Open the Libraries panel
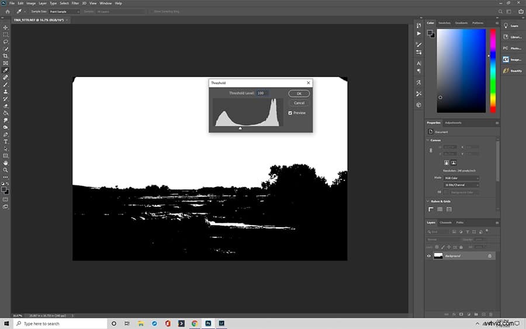Viewport: 526px width, 329px height. (x=512, y=37)
